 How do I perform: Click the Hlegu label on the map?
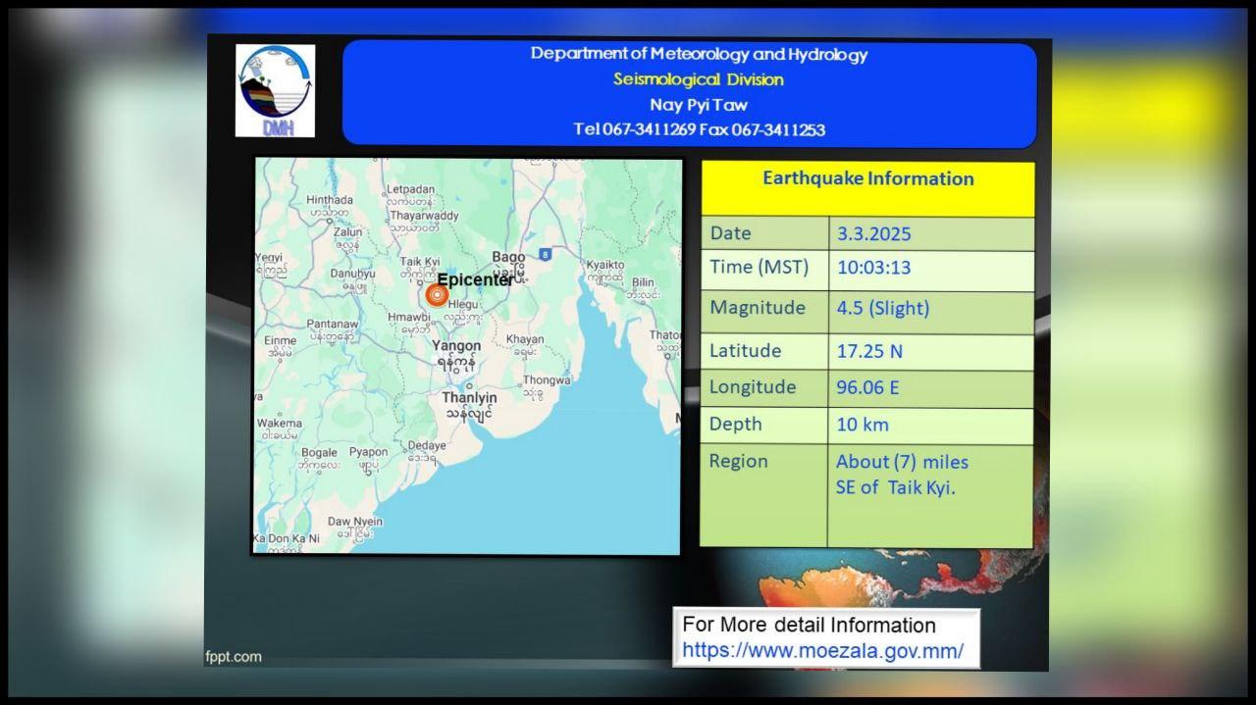463,305
